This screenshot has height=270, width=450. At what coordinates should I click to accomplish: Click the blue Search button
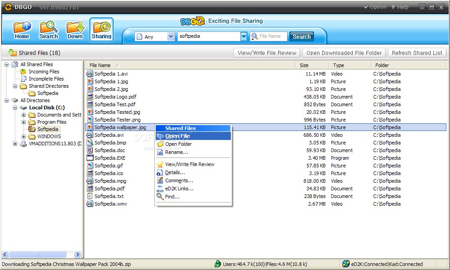coord(301,36)
